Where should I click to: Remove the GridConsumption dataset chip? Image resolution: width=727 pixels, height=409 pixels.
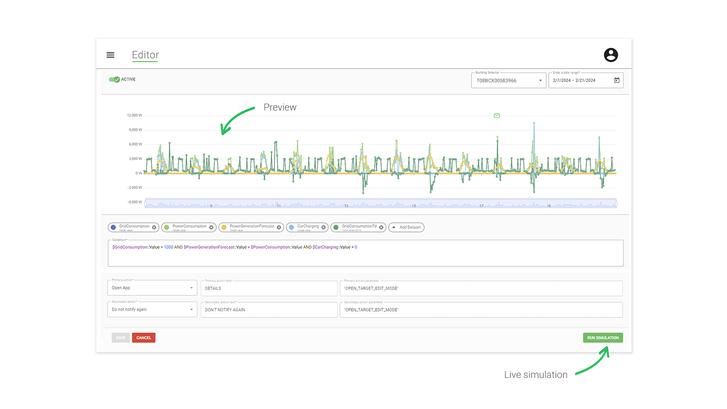154,227
